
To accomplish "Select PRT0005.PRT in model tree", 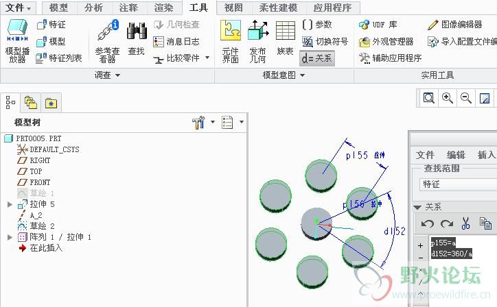I will pos(38,138).
